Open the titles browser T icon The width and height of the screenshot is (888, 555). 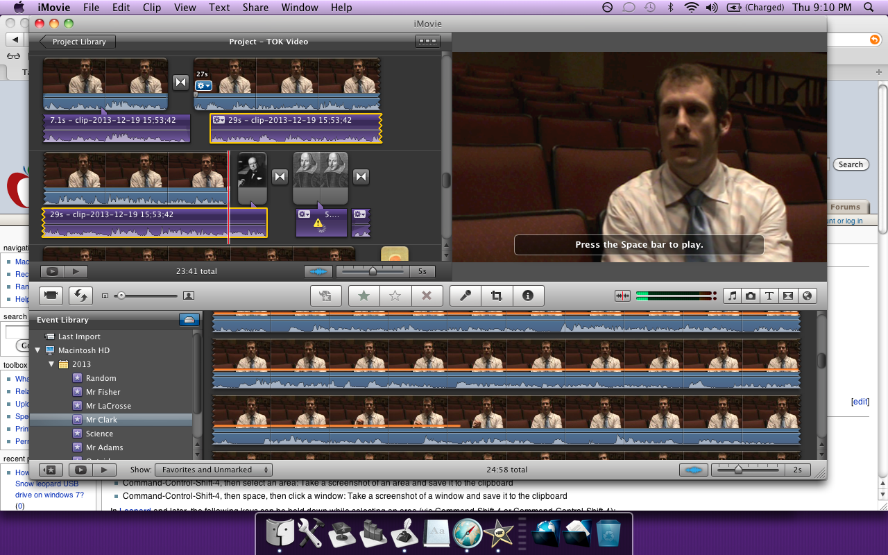769,296
